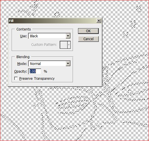The width and height of the screenshot is (149, 141).
Task: Confirm the fill with OK
Action: (x=88, y=31)
